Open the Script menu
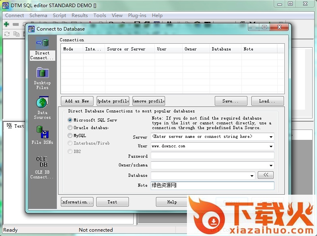Viewport: 317px width, 236px height. coord(59,15)
